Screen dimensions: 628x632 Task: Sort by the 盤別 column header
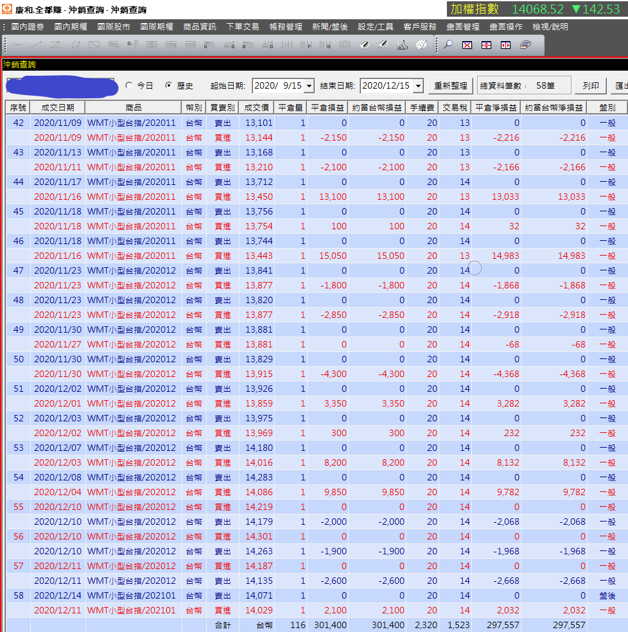607,108
